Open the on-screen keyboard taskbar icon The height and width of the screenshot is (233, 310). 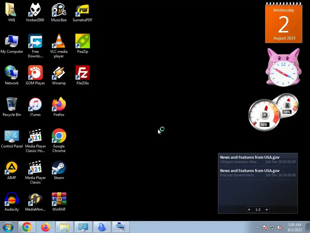(121, 227)
